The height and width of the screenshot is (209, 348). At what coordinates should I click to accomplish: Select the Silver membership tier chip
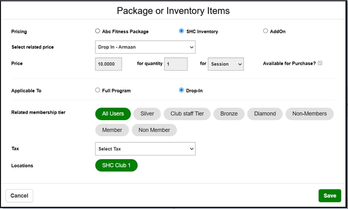(147, 114)
